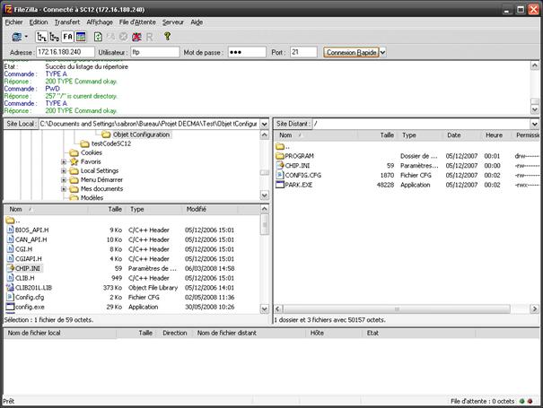The width and height of the screenshot is (543, 408).
Task: Open the help question mark icon
Action: (167, 36)
